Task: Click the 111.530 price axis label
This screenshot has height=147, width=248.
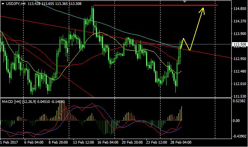Action: [x=240, y=96]
